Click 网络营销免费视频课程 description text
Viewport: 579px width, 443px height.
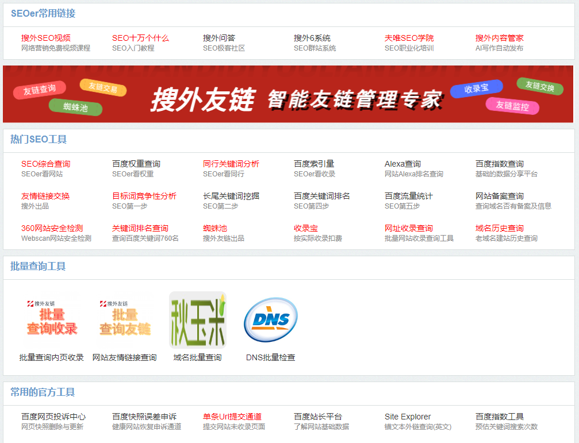click(56, 48)
